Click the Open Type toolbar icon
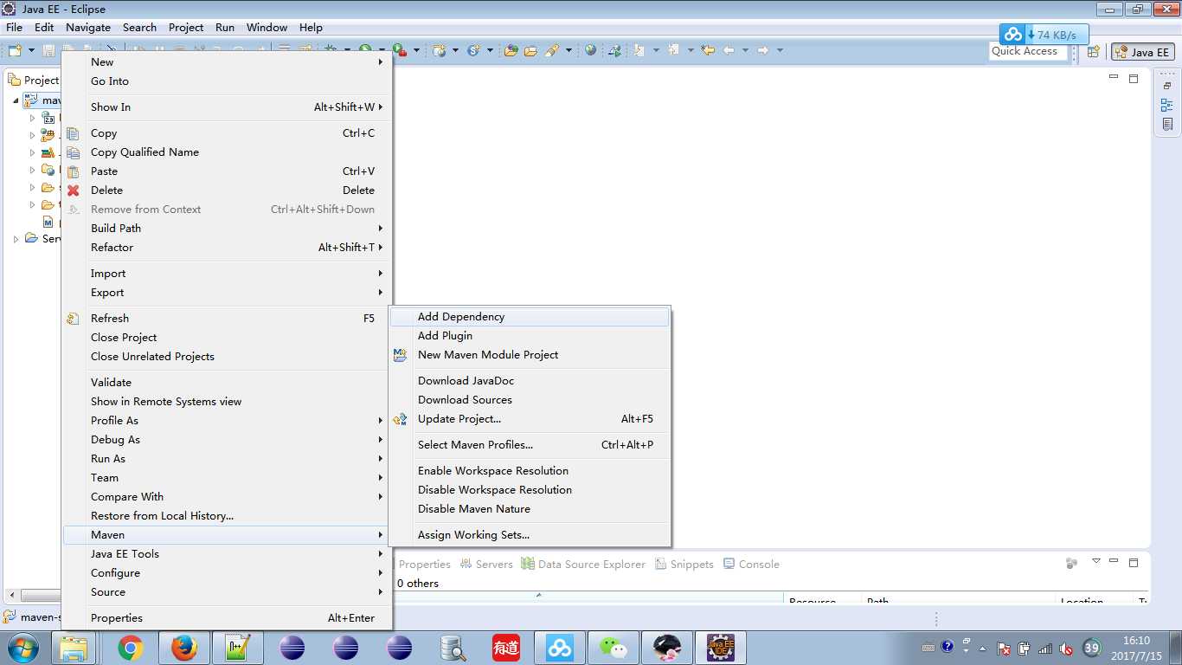This screenshot has width=1182, height=665. 511,50
